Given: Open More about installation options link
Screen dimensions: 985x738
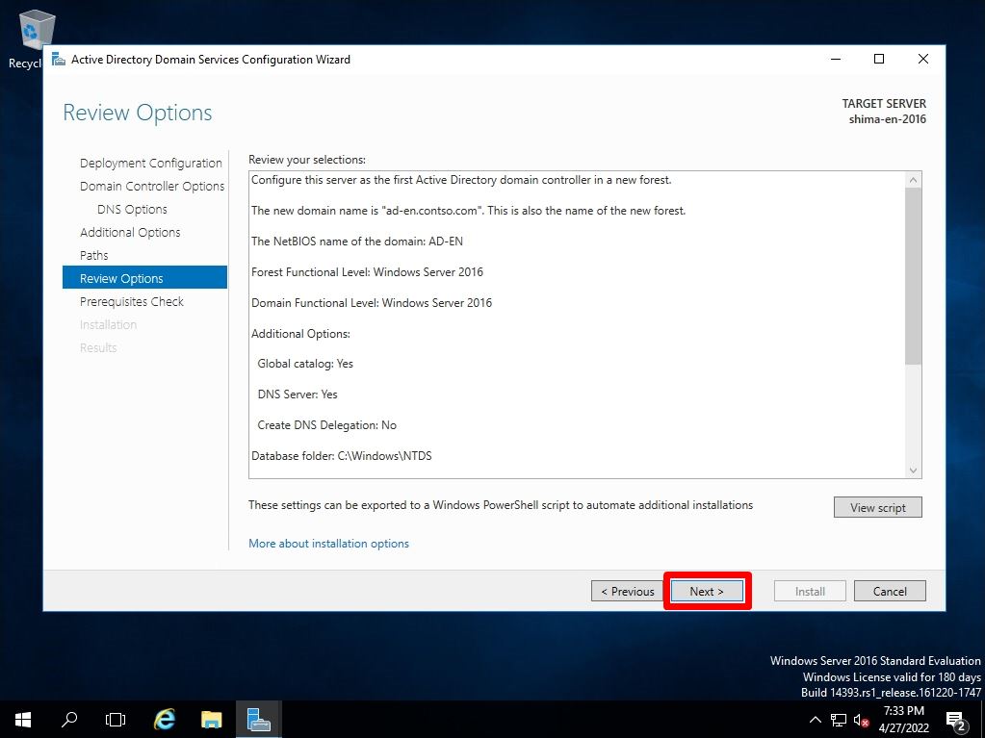Looking at the screenshot, I should 328,544.
